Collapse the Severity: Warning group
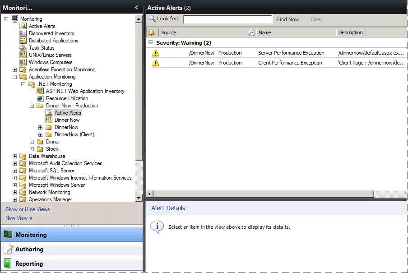This screenshot has height=273, width=408. [151, 42]
